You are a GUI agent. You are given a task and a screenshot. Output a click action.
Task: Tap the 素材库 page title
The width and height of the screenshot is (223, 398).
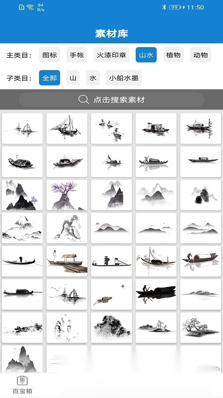(111, 33)
